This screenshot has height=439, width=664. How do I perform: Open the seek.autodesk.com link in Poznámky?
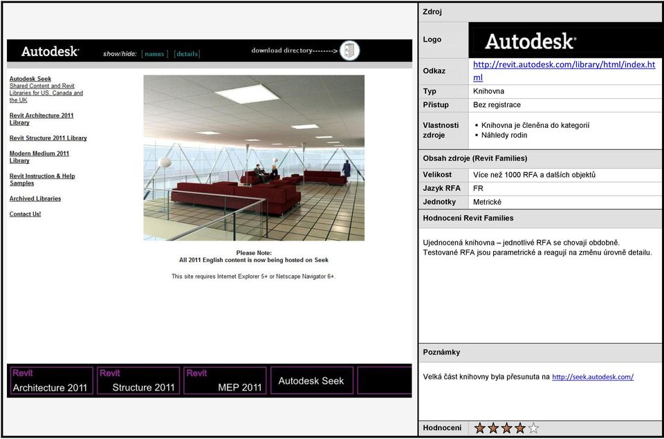593,377
